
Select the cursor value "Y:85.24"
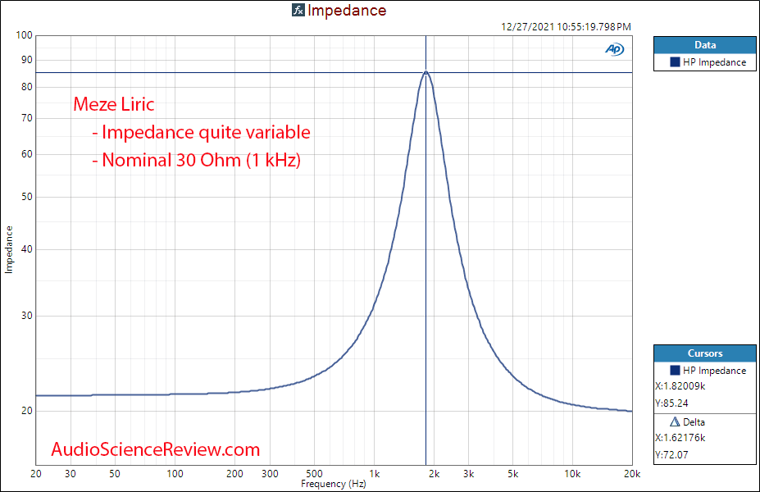[671, 403]
